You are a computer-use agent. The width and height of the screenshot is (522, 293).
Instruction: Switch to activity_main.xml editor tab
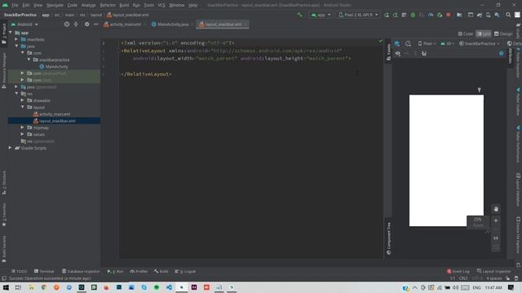[122, 24]
